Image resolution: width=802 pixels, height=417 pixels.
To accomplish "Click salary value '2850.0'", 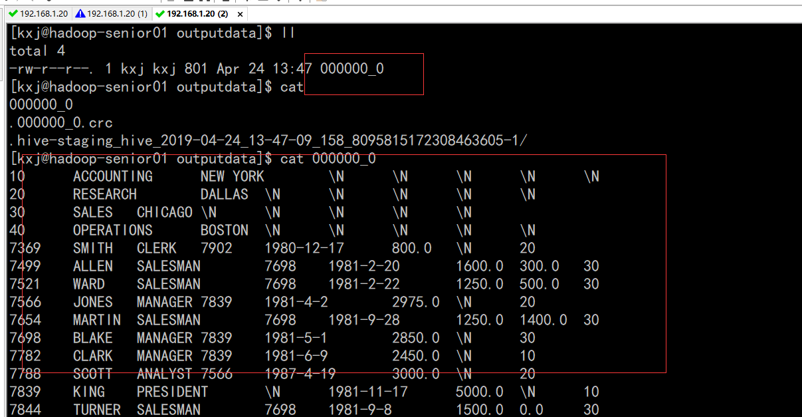I will [416, 338].
